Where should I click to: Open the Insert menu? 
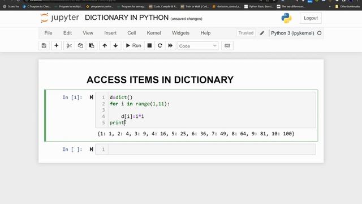pyautogui.click(x=110, y=33)
